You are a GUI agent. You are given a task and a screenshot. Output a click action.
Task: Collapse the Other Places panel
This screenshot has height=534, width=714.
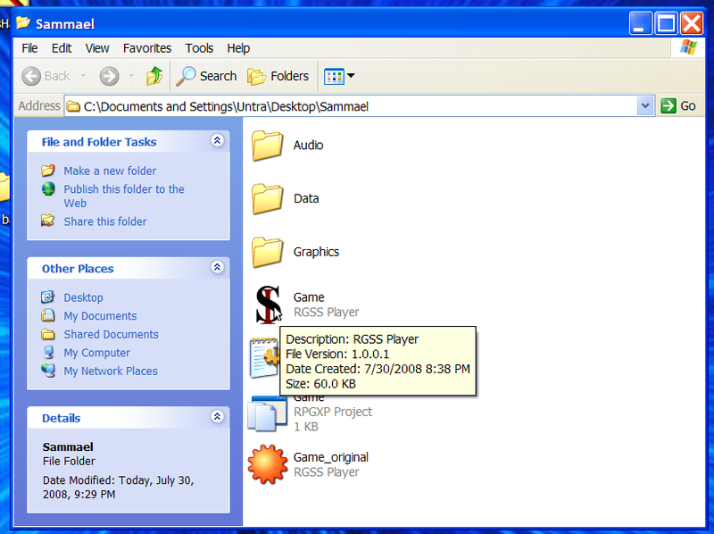coord(217,267)
